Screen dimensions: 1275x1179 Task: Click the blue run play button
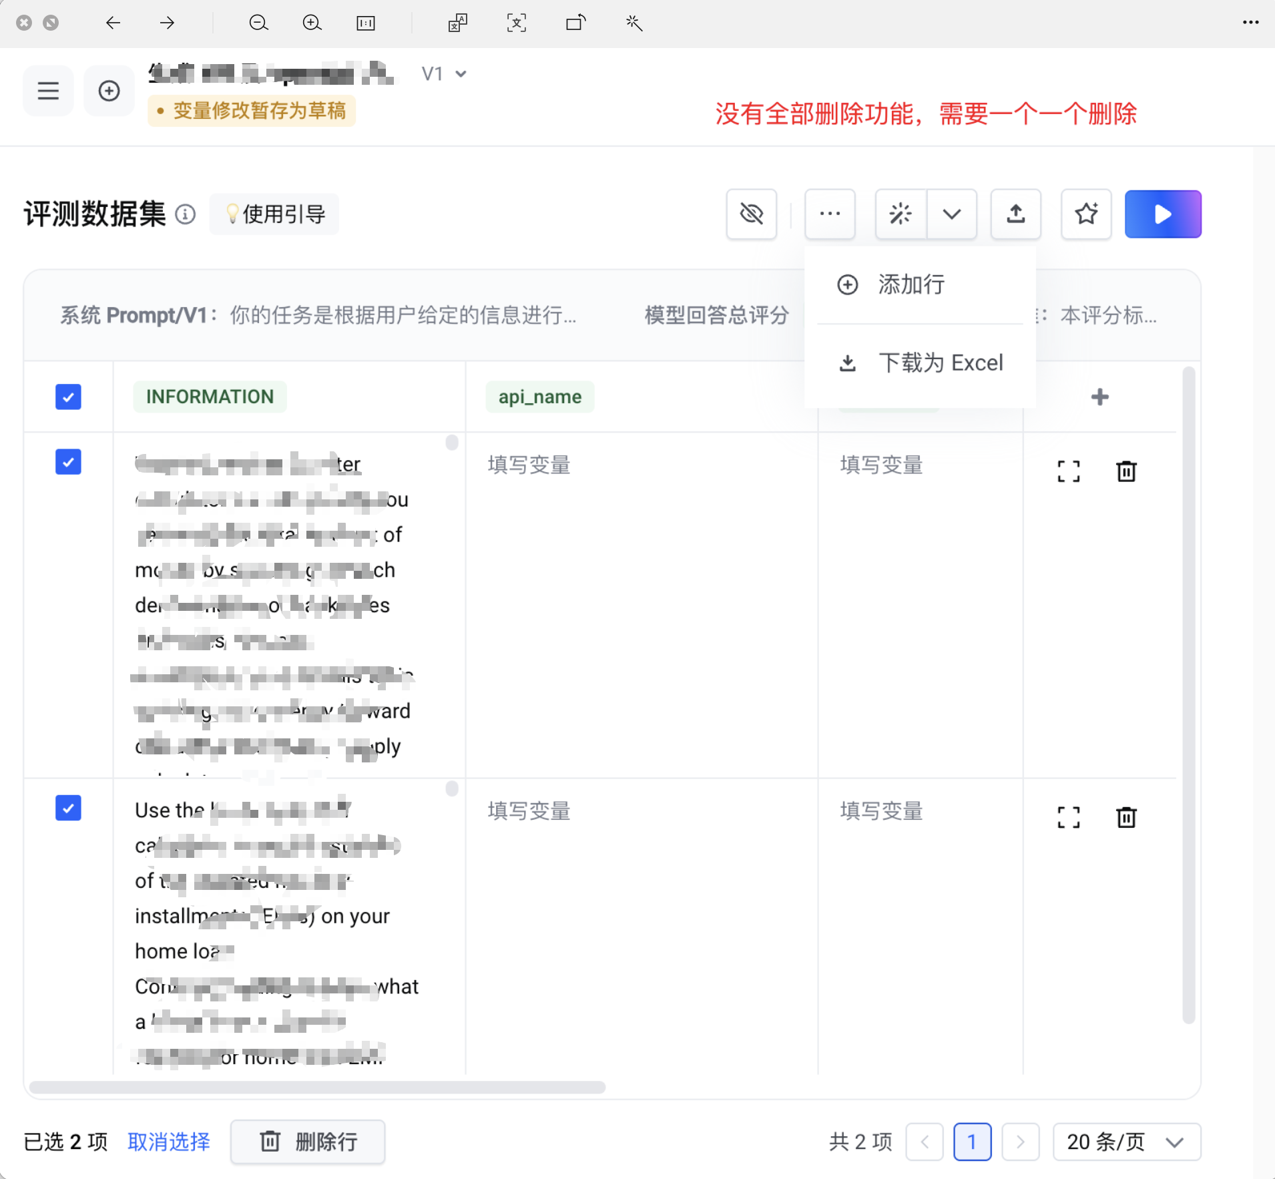pos(1162,214)
